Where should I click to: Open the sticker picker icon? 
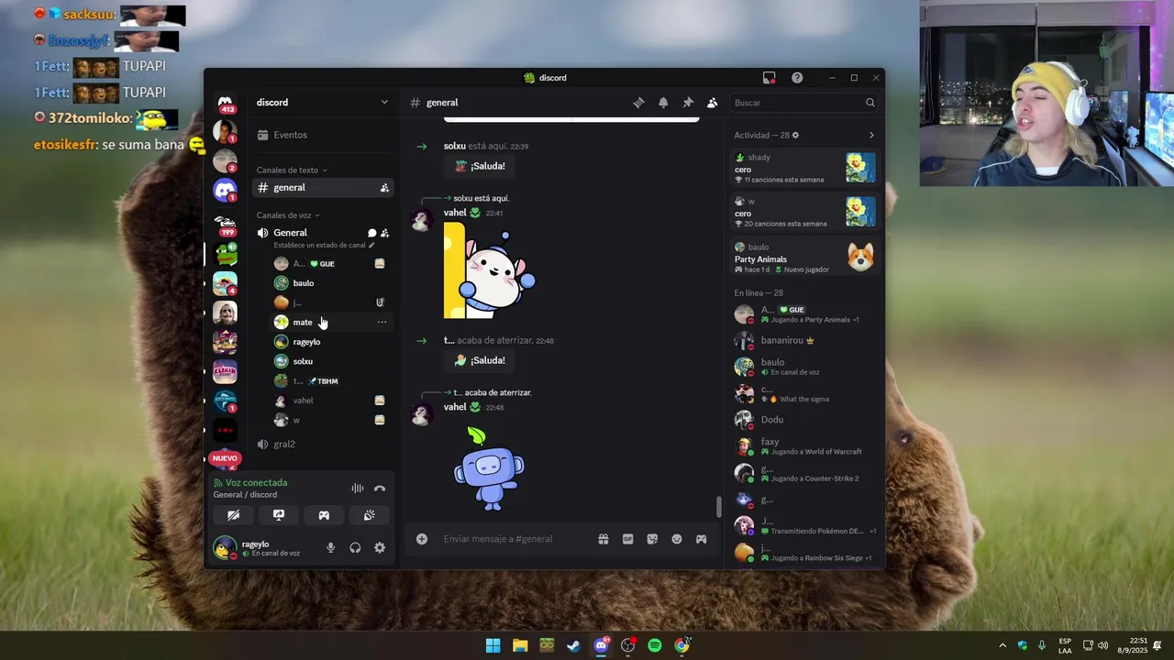[x=652, y=539]
